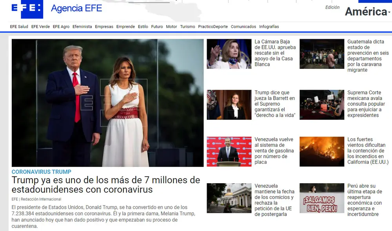
Task: Navigate to the Motor section
Action: pos(171,26)
